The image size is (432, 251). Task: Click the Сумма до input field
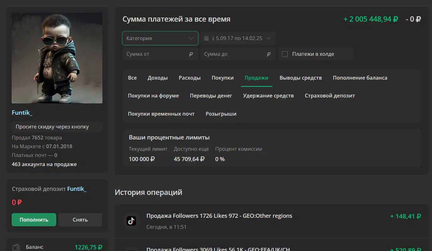coord(238,54)
